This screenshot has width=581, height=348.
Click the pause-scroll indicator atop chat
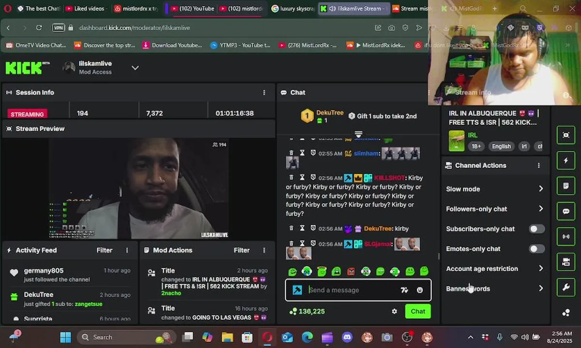[x=358, y=134]
